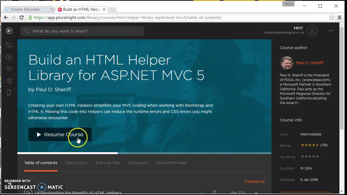
Task: Switch to the Discussion tab
Action: click(x=138, y=163)
